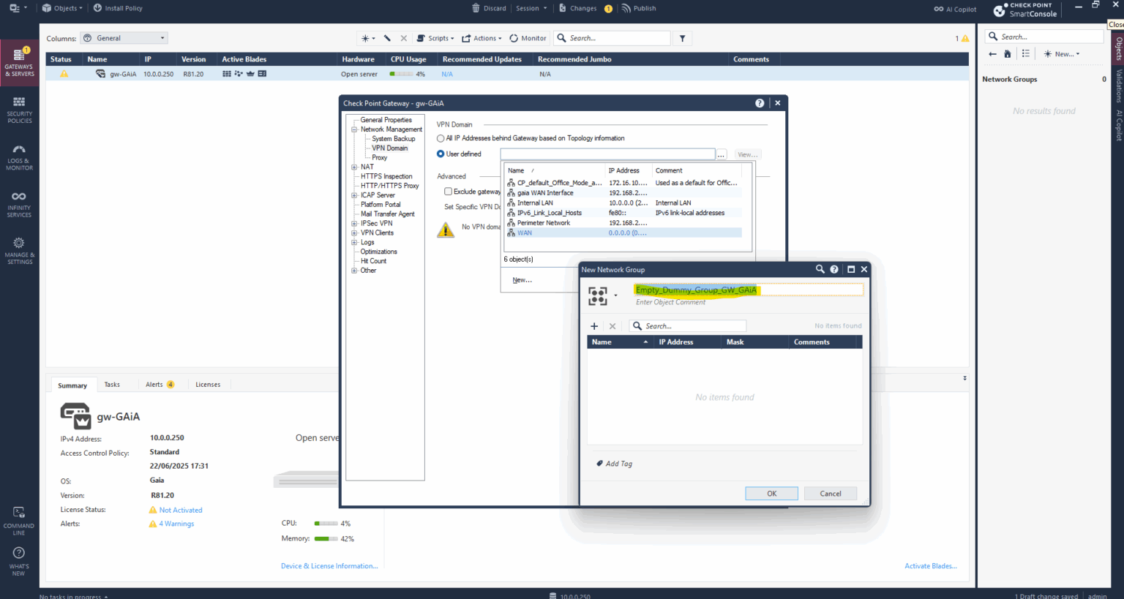This screenshot has width=1124, height=599.
Task: Switch to the Licenses tab
Action: pos(208,384)
